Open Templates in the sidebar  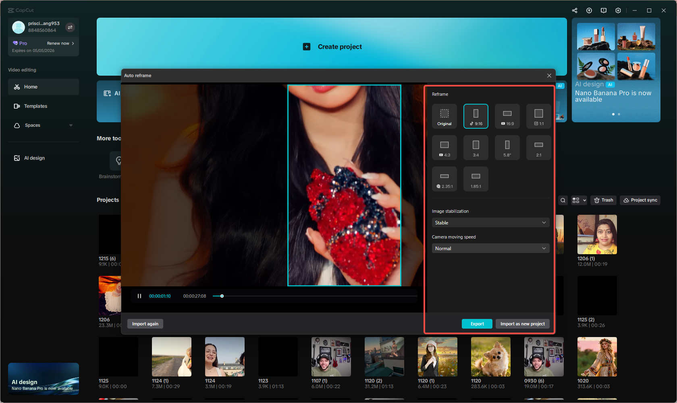pos(44,106)
